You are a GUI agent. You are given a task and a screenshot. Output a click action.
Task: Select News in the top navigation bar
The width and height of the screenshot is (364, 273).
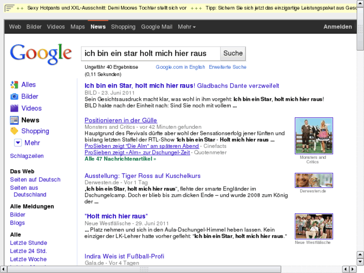98,27
